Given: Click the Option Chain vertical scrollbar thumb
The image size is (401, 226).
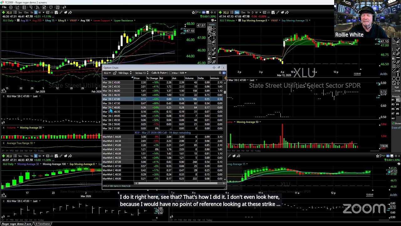Looking at the screenshot, I should tap(225, 92).
